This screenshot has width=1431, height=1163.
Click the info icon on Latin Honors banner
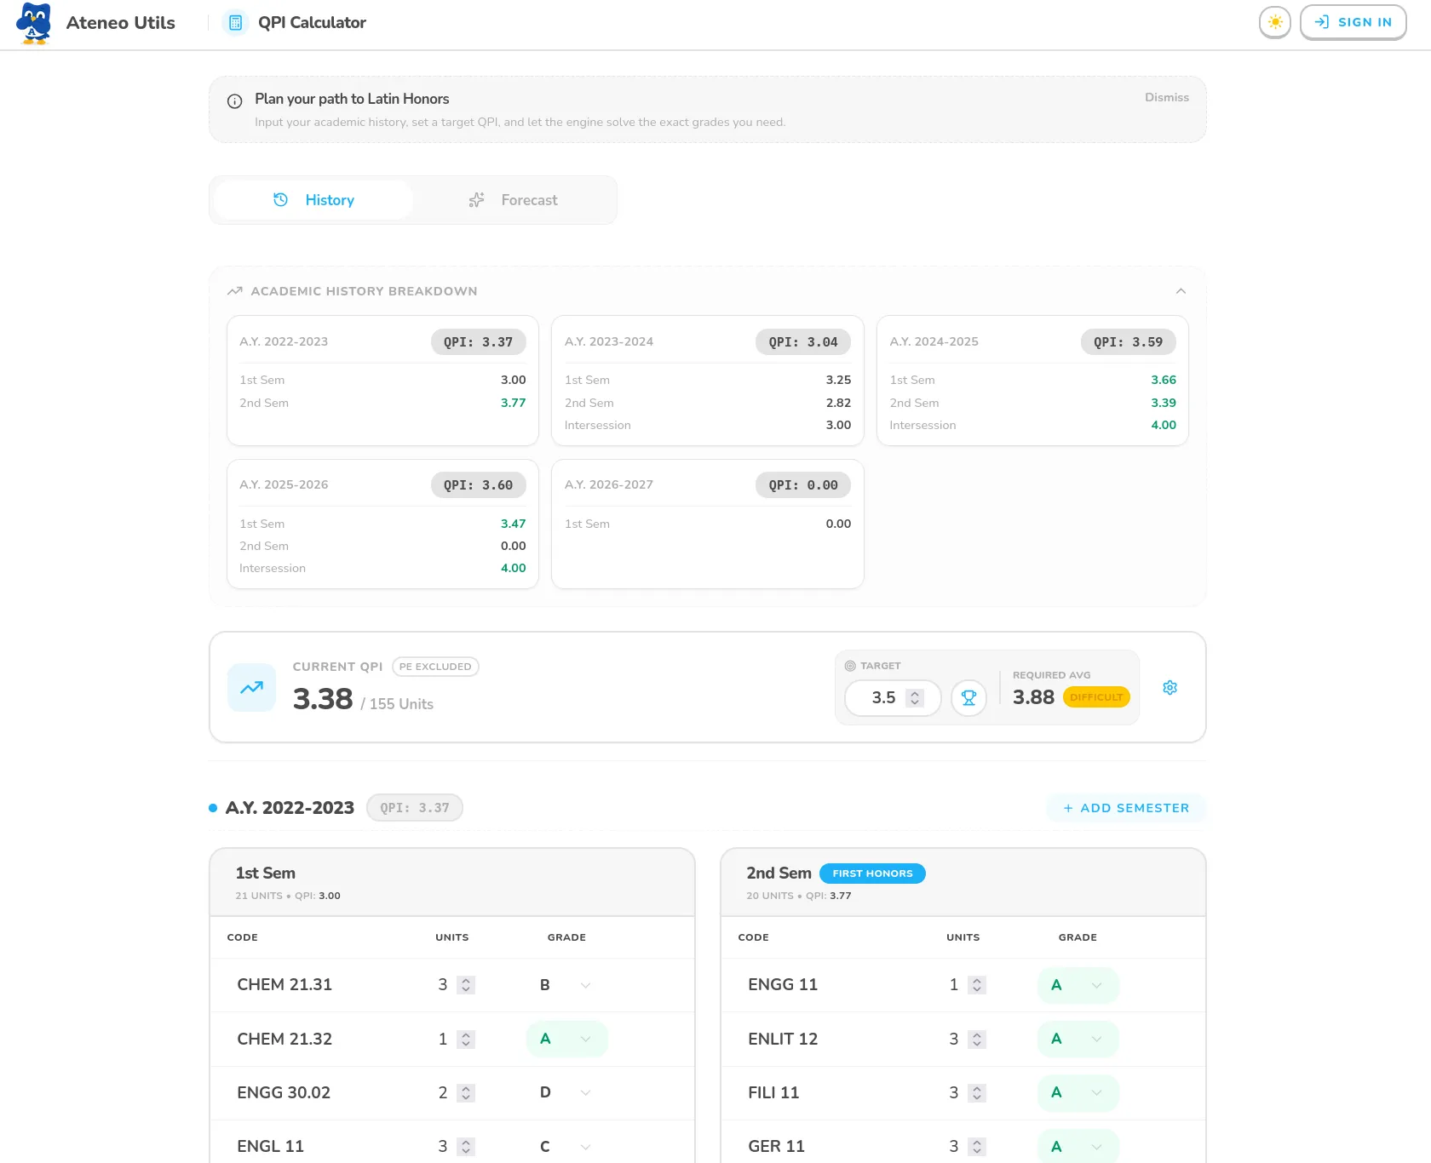tap(233, 101)
